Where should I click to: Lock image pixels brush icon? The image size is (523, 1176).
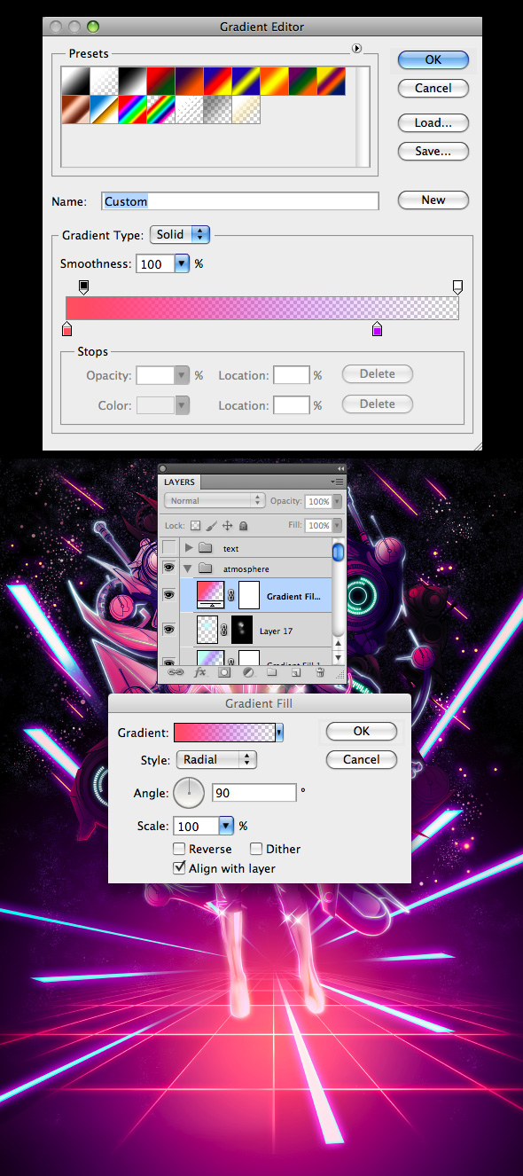click(x=211, y=526)
